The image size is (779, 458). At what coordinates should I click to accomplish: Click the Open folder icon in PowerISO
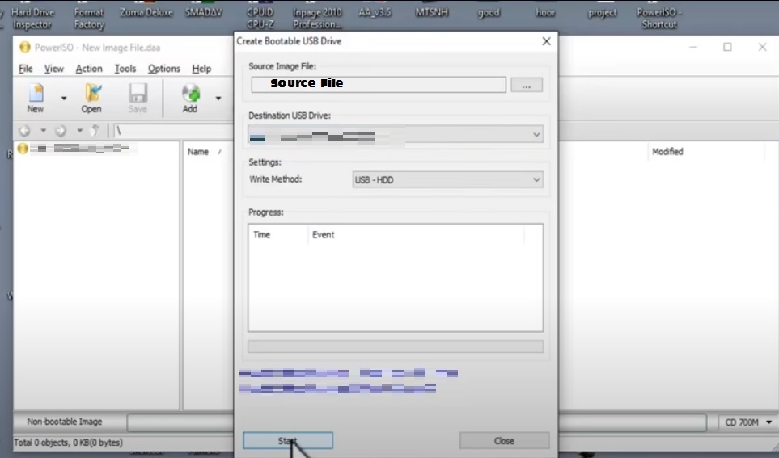pos(91,98)
